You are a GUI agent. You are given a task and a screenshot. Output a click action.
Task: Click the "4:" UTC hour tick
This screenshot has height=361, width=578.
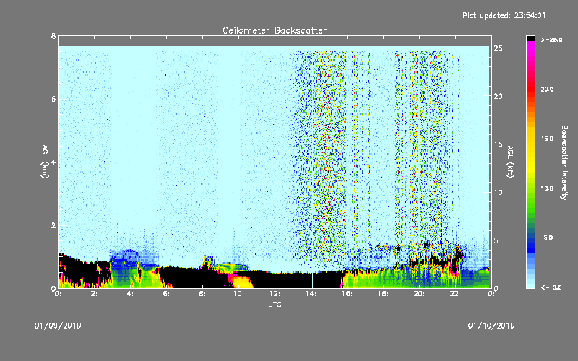coord(131,294)
